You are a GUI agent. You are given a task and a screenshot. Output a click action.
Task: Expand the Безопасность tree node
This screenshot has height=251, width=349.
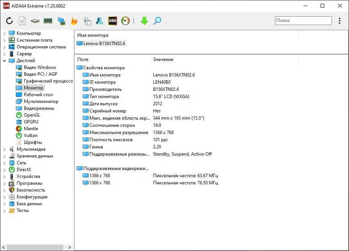coord(4,190)
